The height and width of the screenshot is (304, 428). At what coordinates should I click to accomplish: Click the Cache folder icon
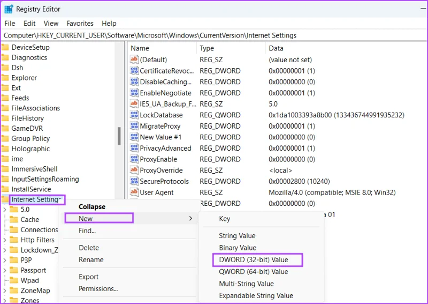[x=14, y=219]
